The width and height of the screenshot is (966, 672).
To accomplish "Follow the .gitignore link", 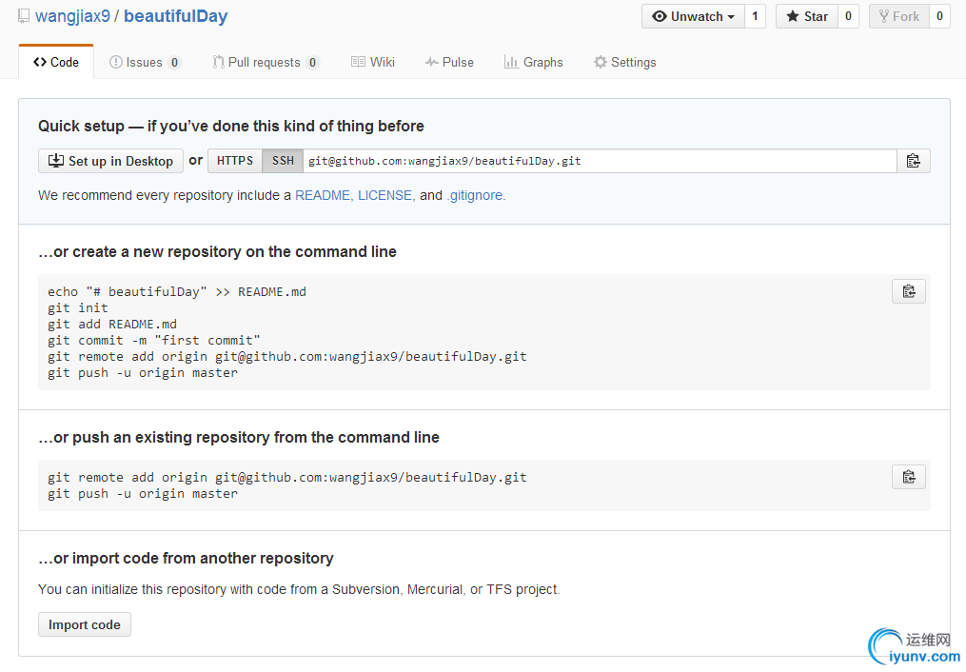I will pos(476,195).
